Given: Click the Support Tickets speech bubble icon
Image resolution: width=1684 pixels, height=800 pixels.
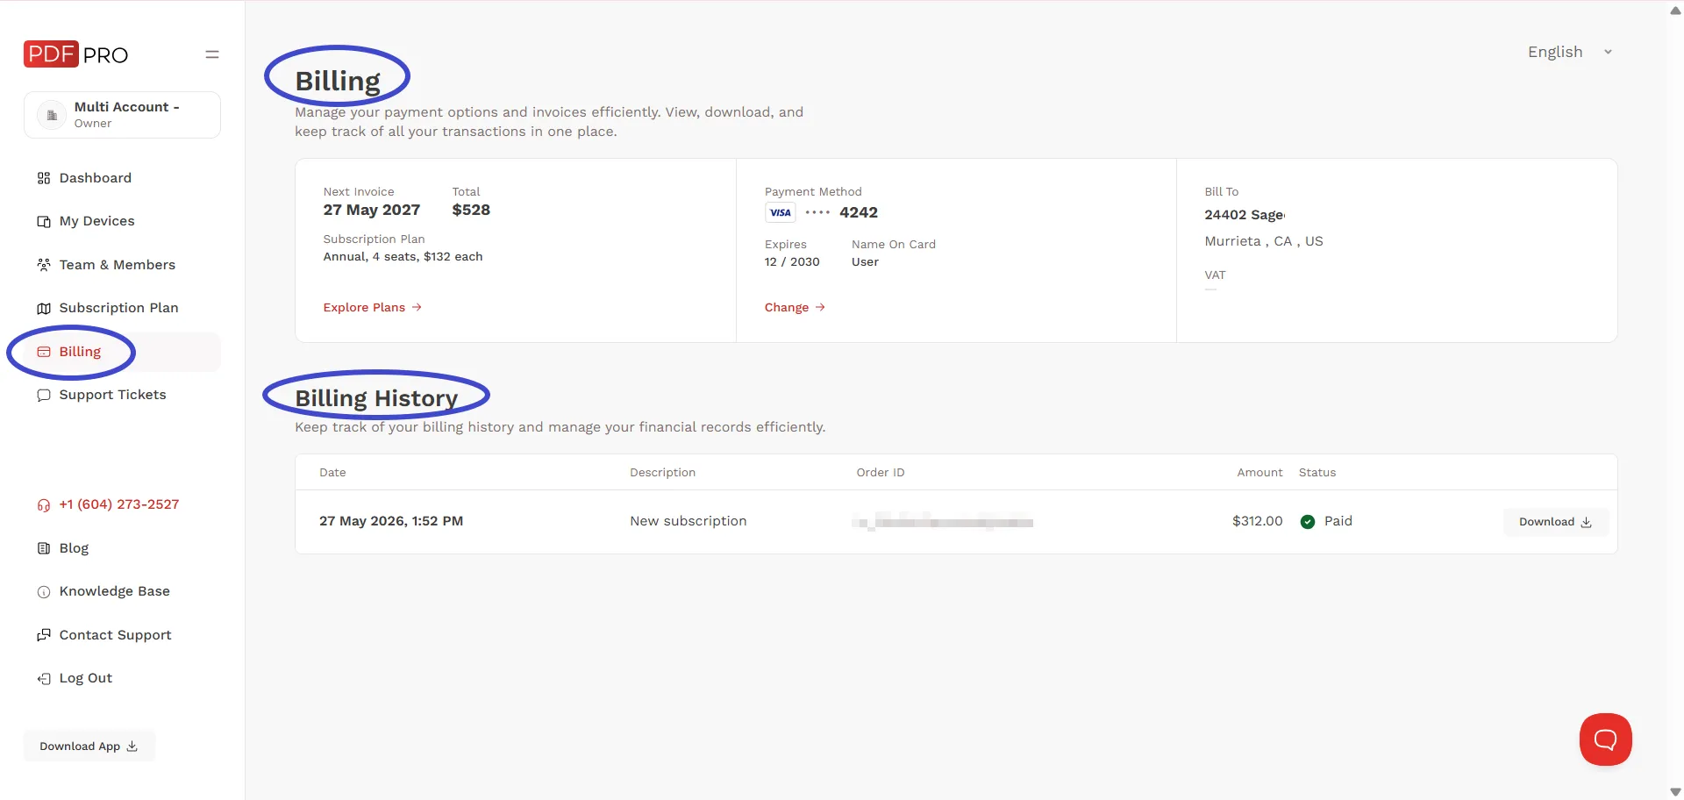Looking at the screenshot, I should (44, 396).
